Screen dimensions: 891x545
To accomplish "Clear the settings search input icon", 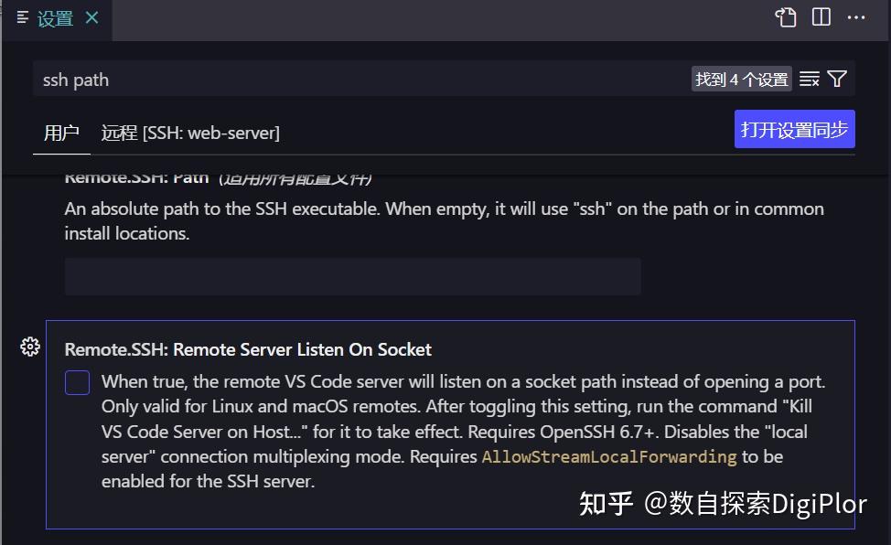I will tap(809, 79).
